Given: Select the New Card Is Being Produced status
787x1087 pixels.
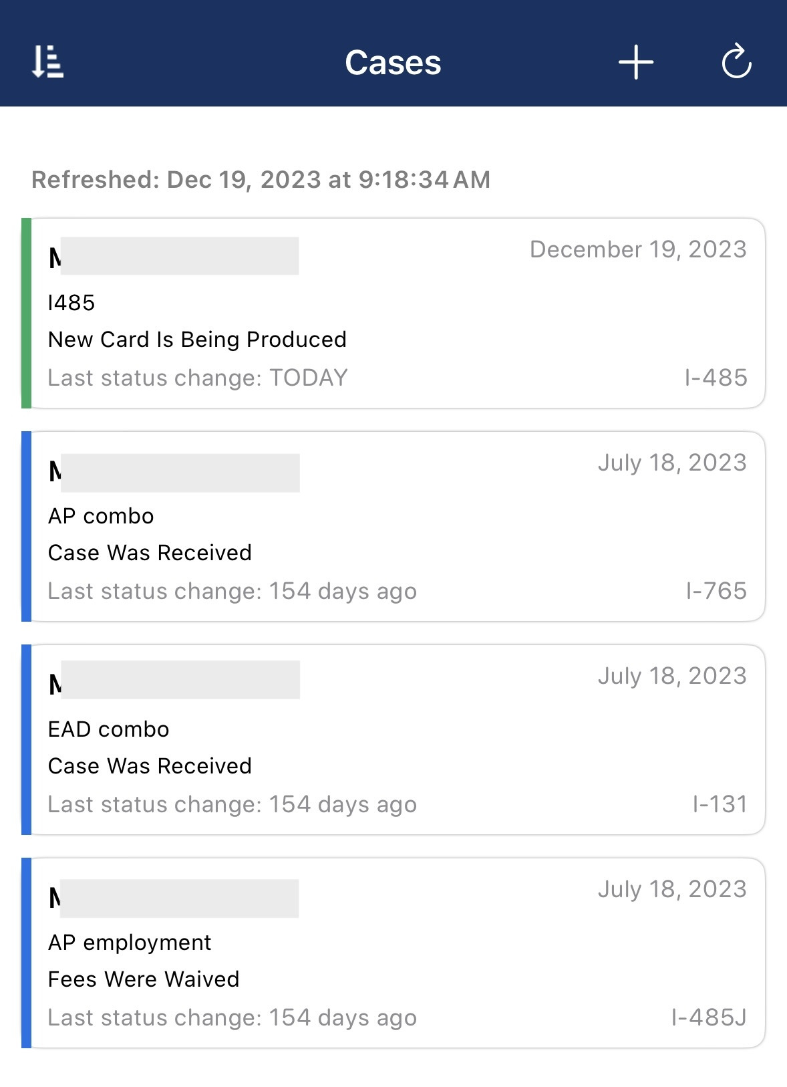Looking at the screenshot, I should pyautogui.click(x=197, y=340).
